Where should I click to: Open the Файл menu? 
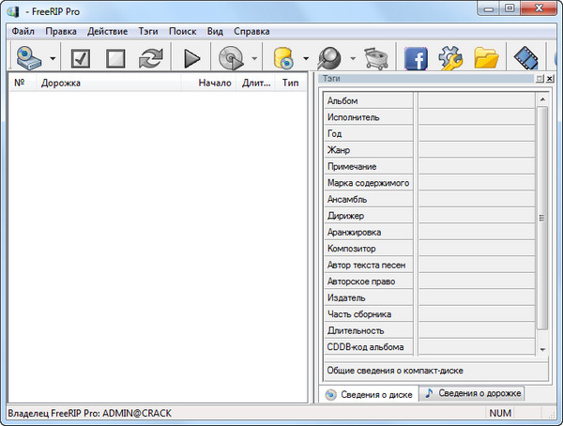point(23,31)
